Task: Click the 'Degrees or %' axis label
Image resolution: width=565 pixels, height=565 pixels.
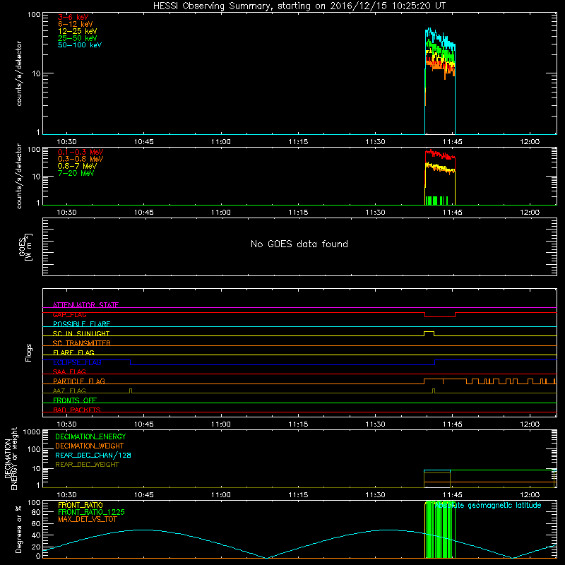Action: pos(18,529)
